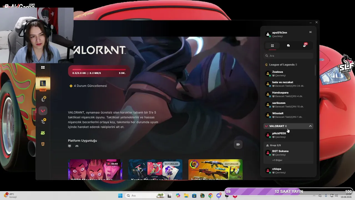The width and height of the screenshot is (355, 200).
Task: Select the VALORANT game icon in sidebar
Action: tap(43, 111)
